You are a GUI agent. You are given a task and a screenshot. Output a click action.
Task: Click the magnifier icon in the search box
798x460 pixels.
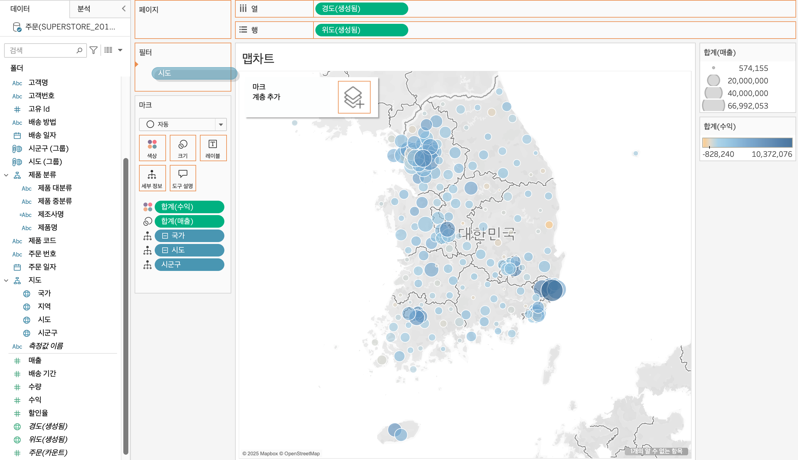79,50
